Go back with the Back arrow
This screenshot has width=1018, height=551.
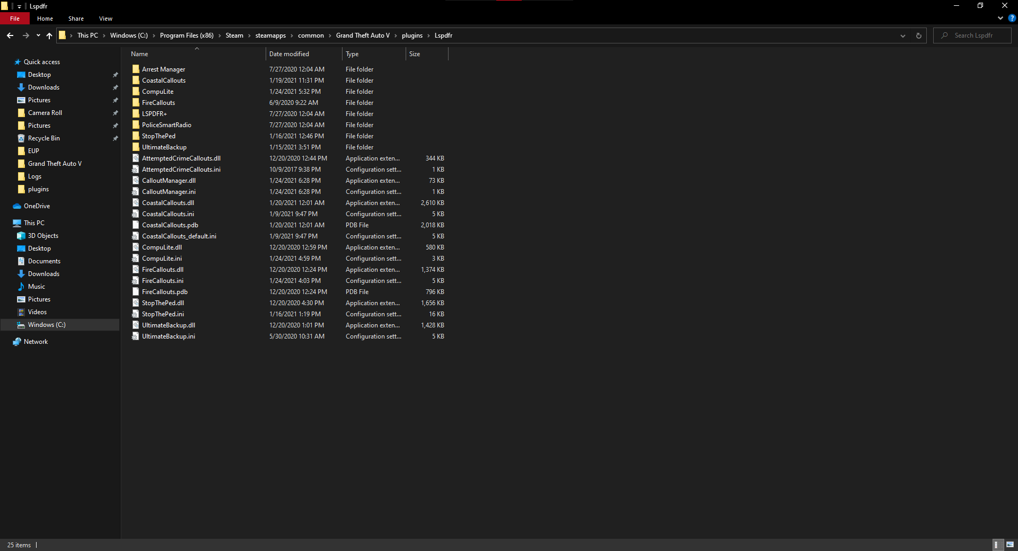coord(10,35)
